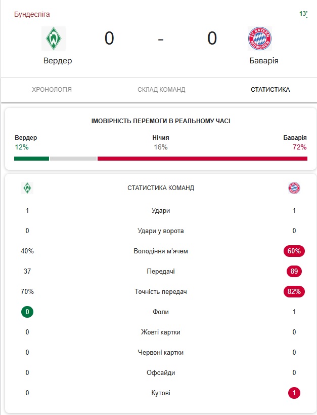317x415 pixels.
Task: Select the Статистика tab
Action: (x=270, y=90)
